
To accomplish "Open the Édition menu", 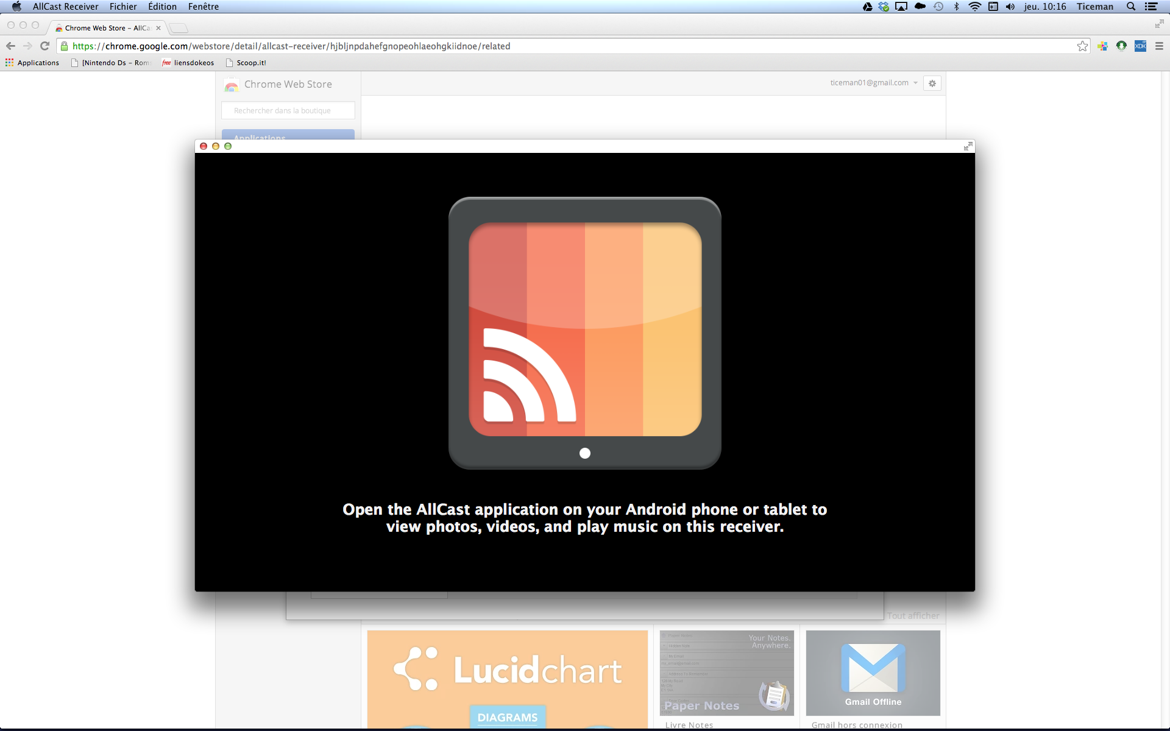I will [x=162, y=7].
